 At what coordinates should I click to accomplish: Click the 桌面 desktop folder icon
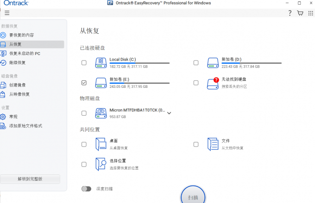(101, 144)
